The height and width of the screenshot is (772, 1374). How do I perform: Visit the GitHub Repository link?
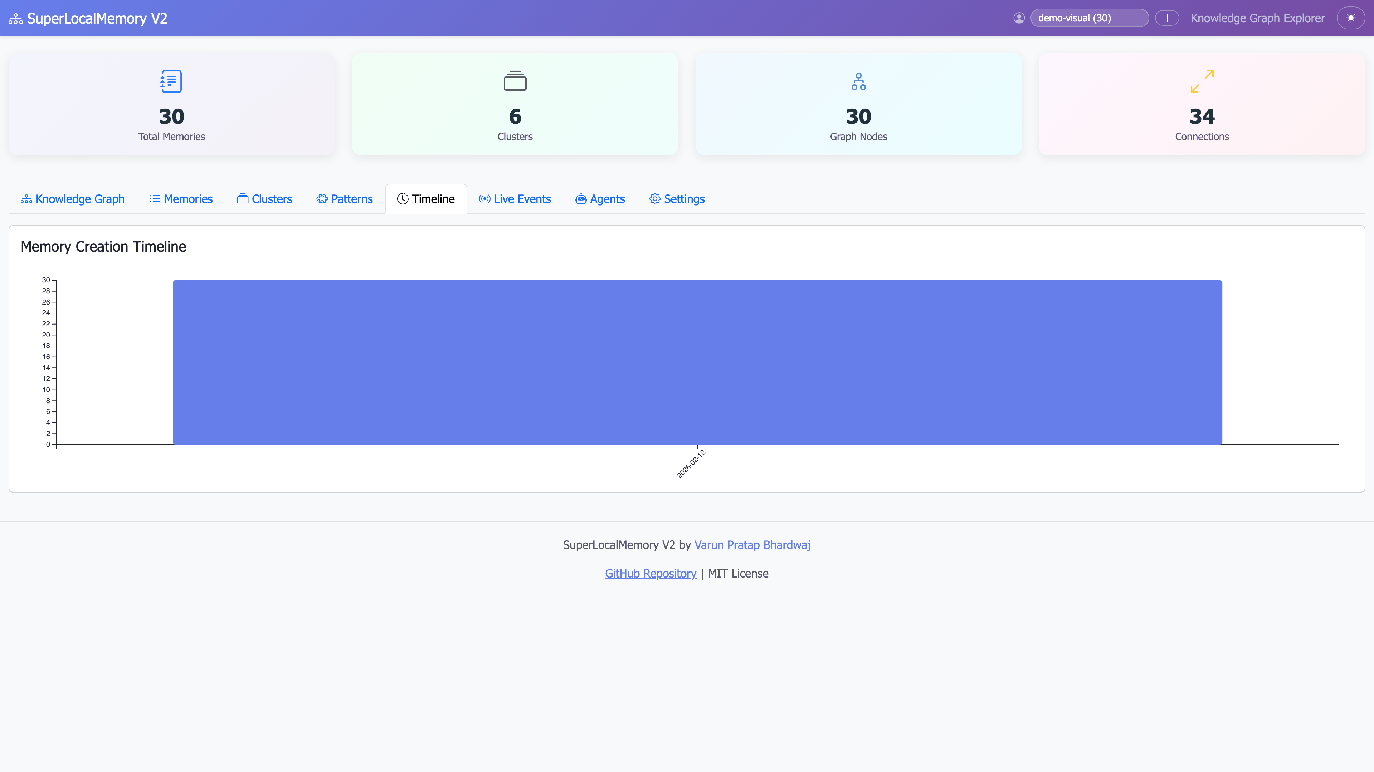[x=650, y=574]
